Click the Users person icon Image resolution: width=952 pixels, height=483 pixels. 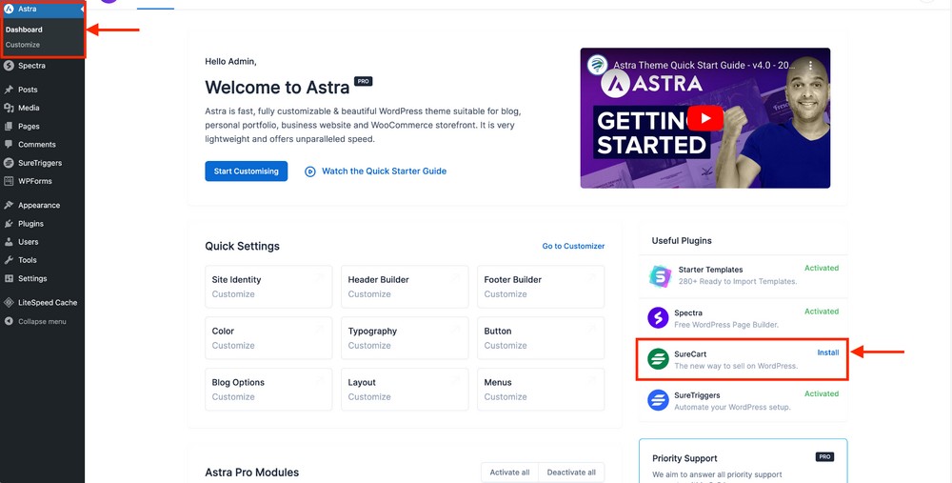click(9, 242)
